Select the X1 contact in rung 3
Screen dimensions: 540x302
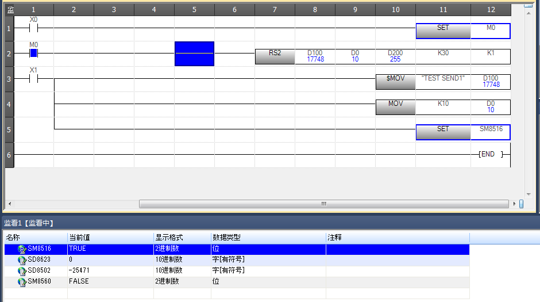tap(33, 79)
